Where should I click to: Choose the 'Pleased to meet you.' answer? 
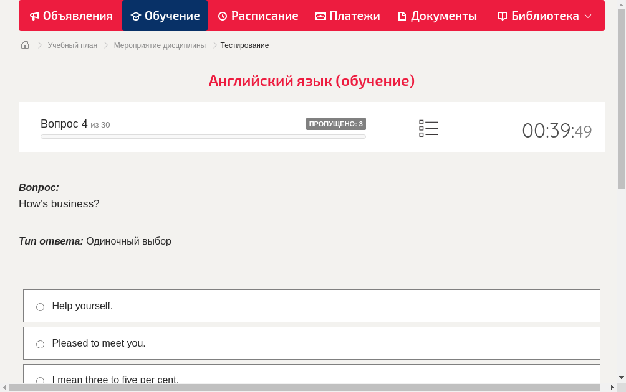pos(41,344)
